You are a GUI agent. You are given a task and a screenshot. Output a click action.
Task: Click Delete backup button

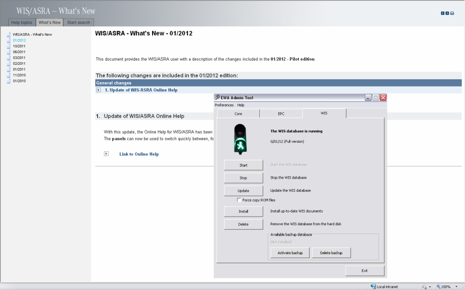[x=331, y=253]
